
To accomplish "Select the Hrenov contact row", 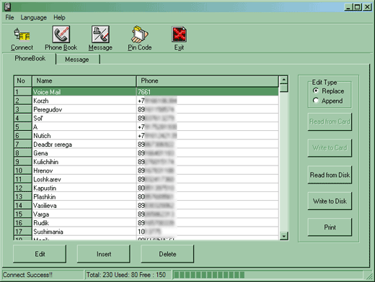I will coord(146,170).
